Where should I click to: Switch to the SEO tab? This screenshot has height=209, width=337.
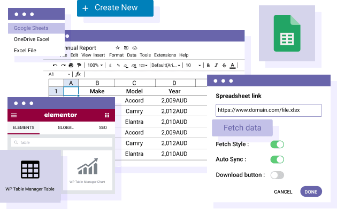(103, 127)
